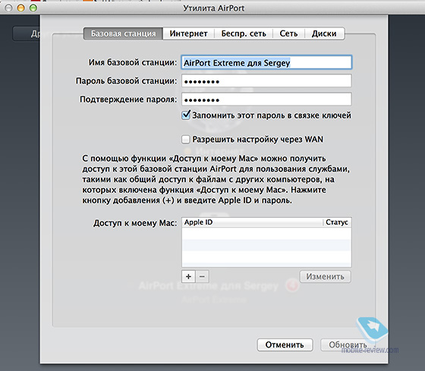Go to the Диски tab
425x371 pixels.
coord(324,33)
